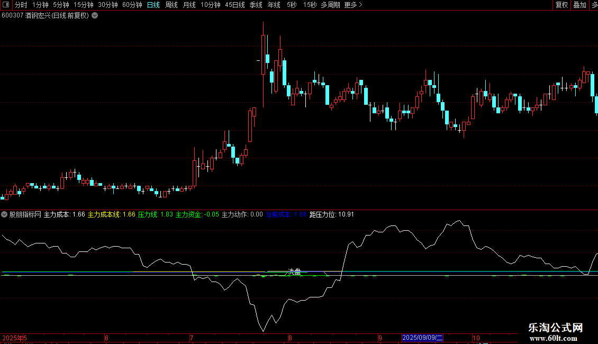The height and width of the screenshot is (344, 598).
Task: Click the yellow 主力成本线: 1.66 label
Action: [x=111, y=214]
